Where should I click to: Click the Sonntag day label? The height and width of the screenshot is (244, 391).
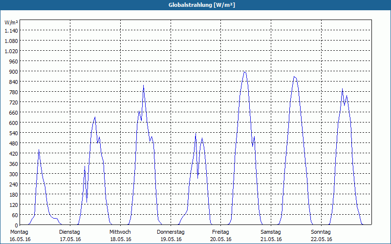(x=321, y=232)
